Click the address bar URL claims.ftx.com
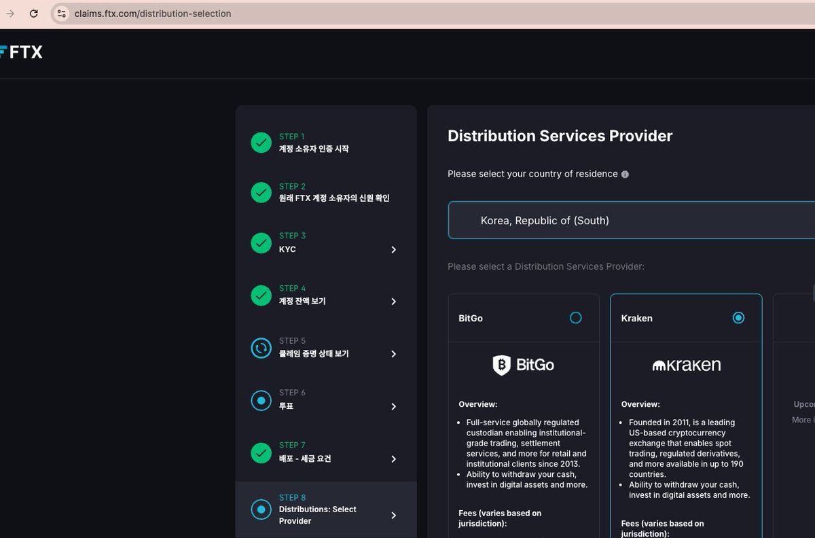 pyautogui.click(x=153, y=14)
